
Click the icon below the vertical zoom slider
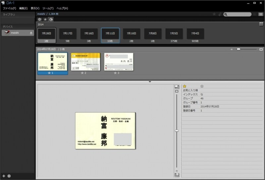(x=177, y=175)
